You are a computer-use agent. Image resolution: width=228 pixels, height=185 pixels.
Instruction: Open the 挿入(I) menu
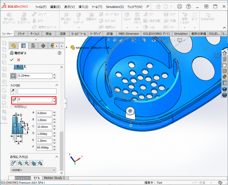[x=83, y=7]
